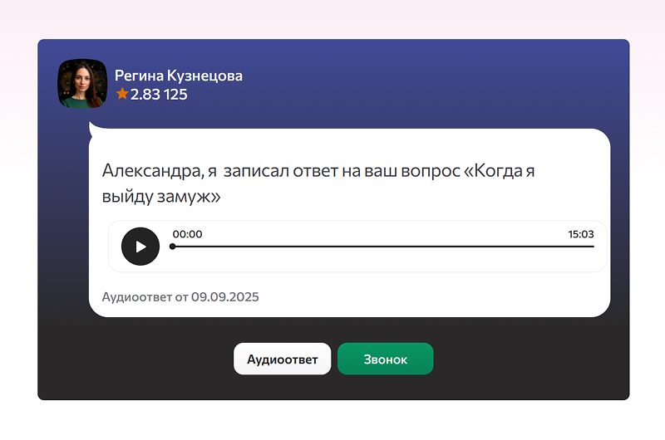Seek to middle of audio progress bar
This screenshot has height=440, width=665.
(x=383, y=247)
